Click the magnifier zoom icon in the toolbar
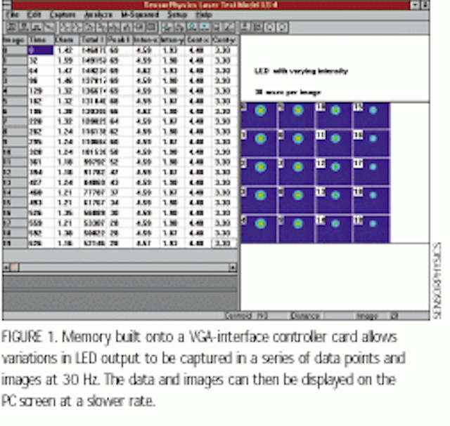Image resolution: width=450 pixels, height=426 pixels. 192,27
